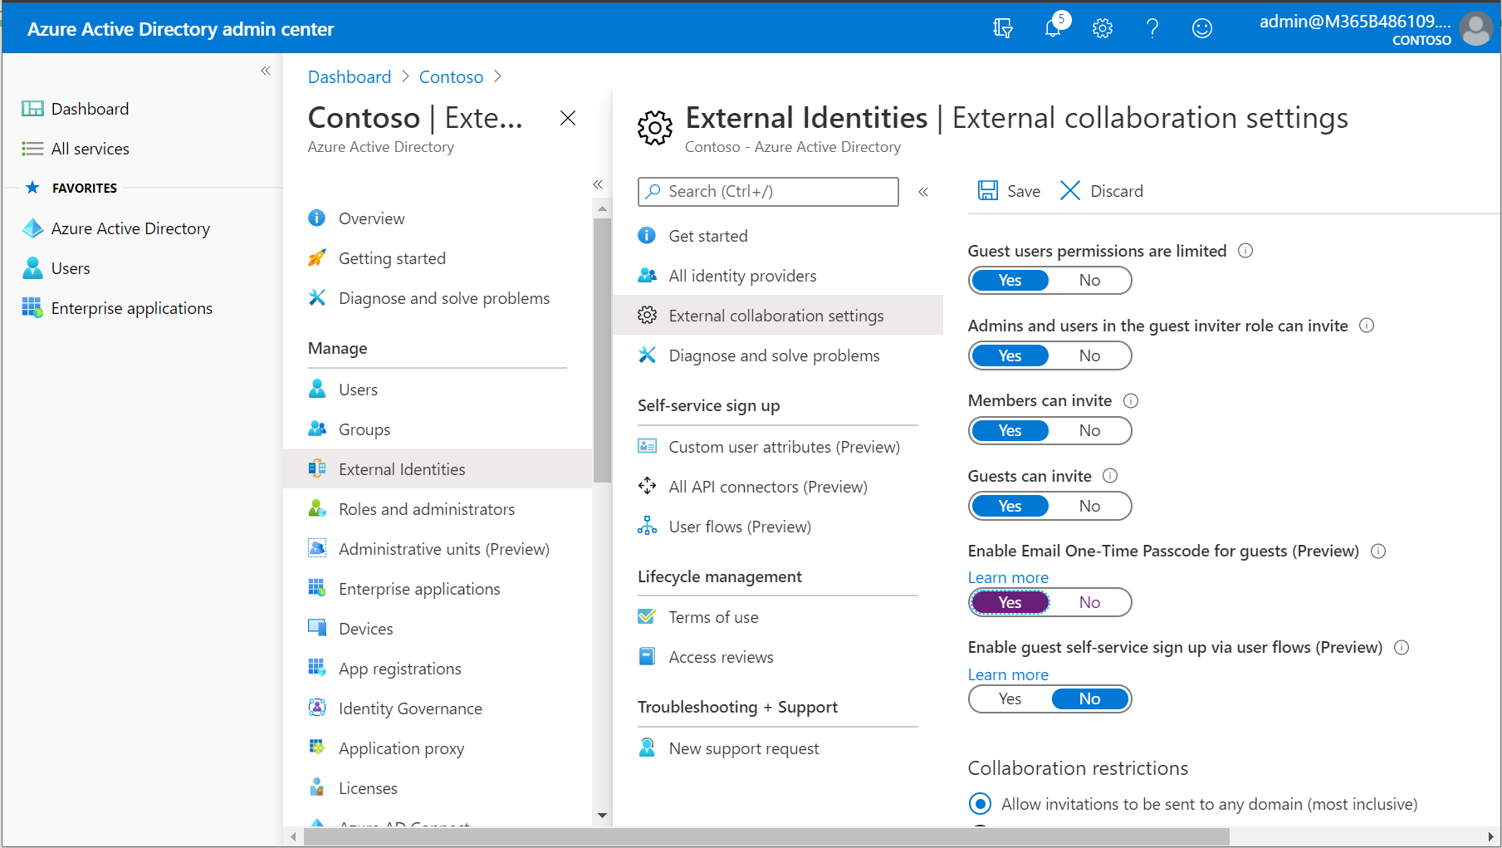Set Email One-Time Passcode for guests to No

click(1089, 602)
